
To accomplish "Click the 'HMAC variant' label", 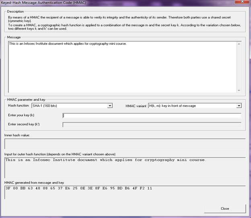I will (136, 106).
